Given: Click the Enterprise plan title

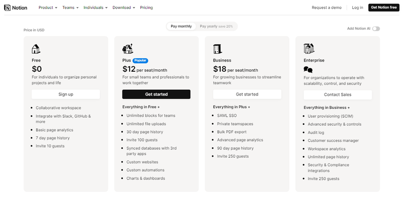Looking at the screenshot, I should (314, 61).
